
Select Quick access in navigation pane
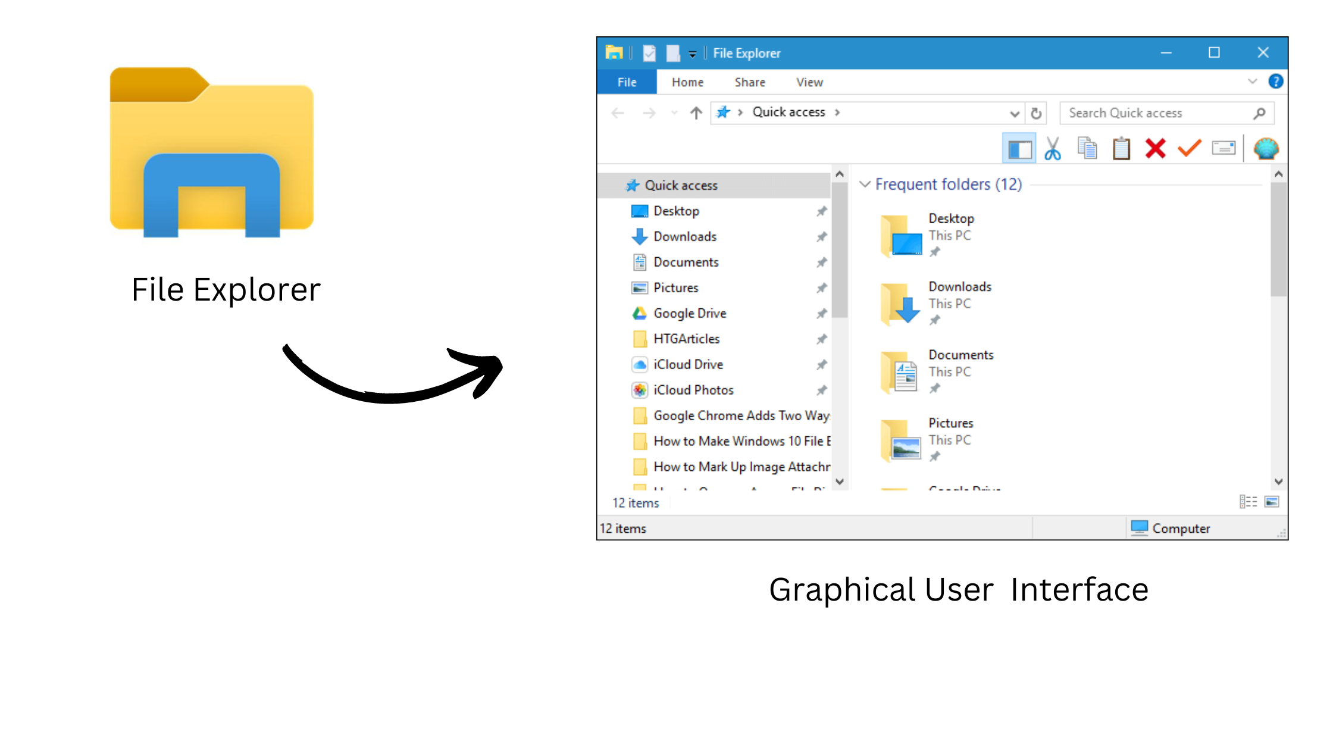coord(714,186)
